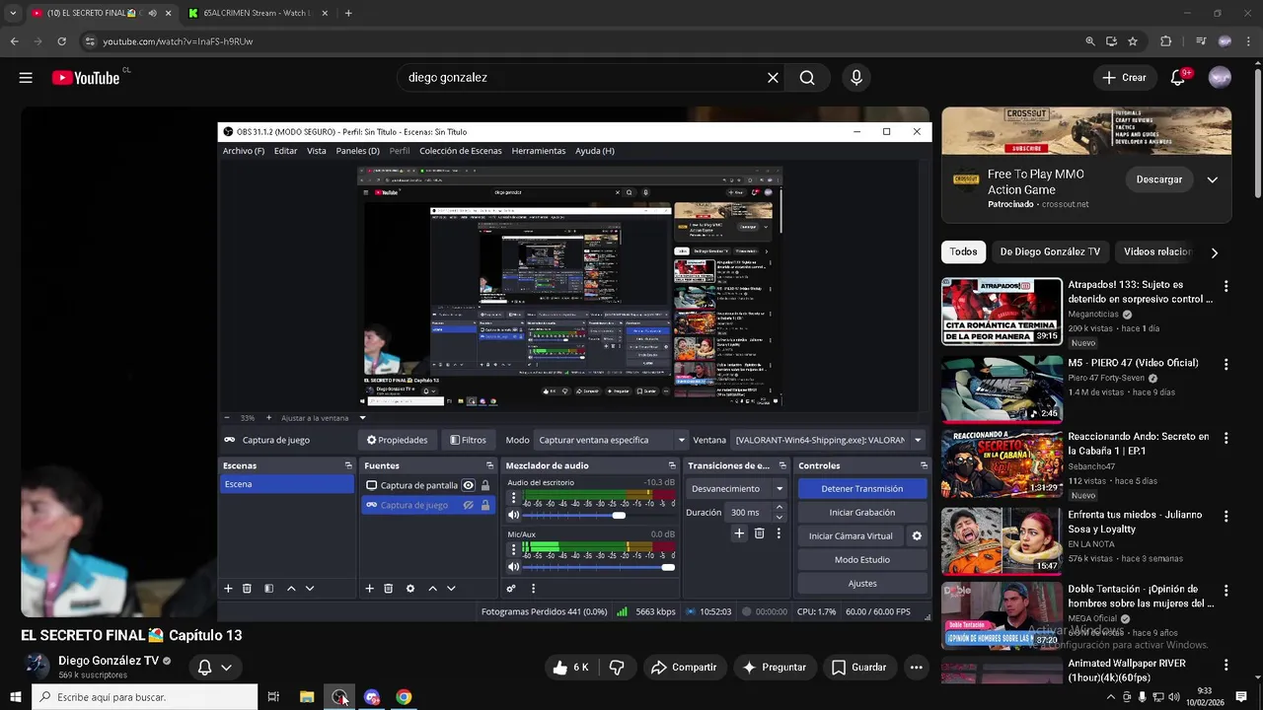Open Colección de Escenas menu in OBS
The width and height of the screenshot is (1263, 710).
pos(461,151)
